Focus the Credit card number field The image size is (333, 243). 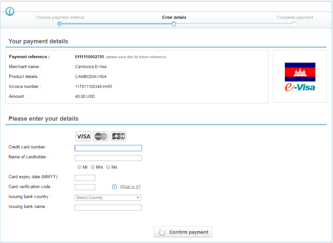pyautogui.click(x=108, y=148)
